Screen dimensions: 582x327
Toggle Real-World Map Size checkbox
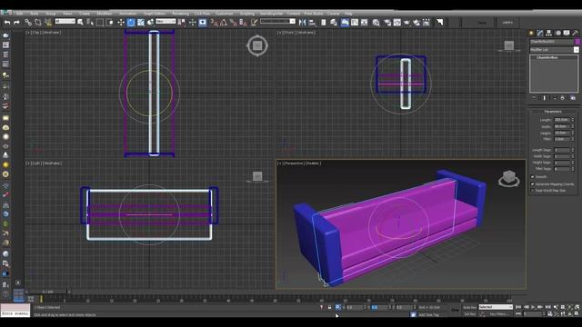pos(533,191)
